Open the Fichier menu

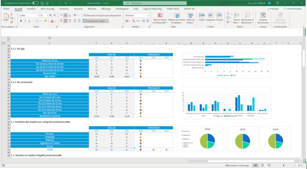(6, 9)
